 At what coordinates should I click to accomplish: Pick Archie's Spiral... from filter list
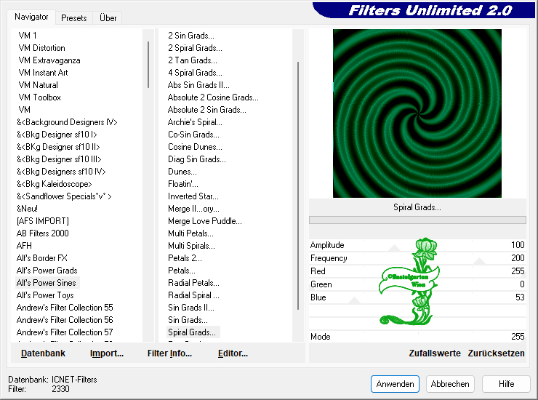[x=195, y=122]
